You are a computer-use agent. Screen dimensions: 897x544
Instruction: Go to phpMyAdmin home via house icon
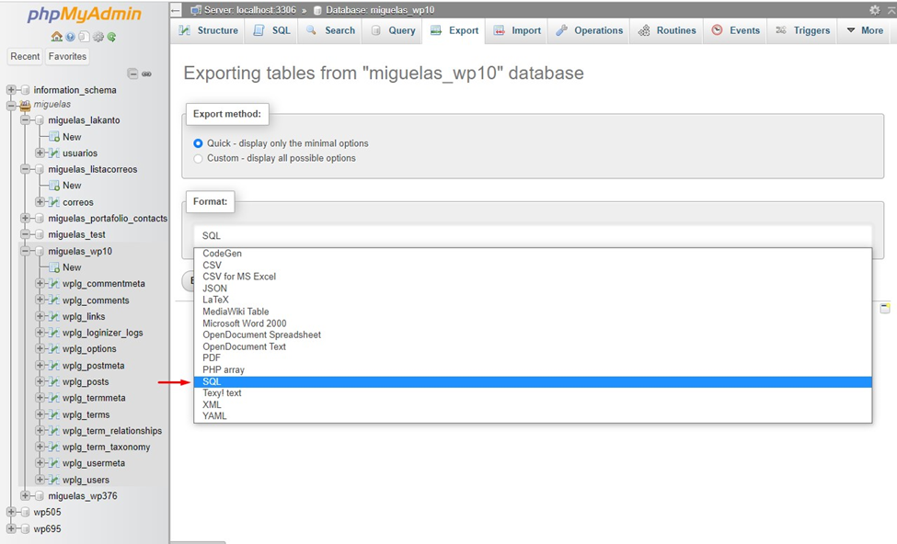[x=57, y=37]
